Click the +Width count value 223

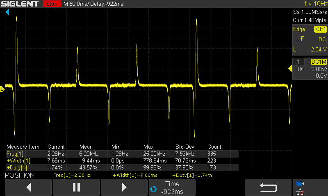212,161
